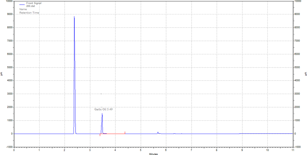This screenshot has height=155, width=307.
Task: Select the Name entry in the legend
Action: [23, 9]
